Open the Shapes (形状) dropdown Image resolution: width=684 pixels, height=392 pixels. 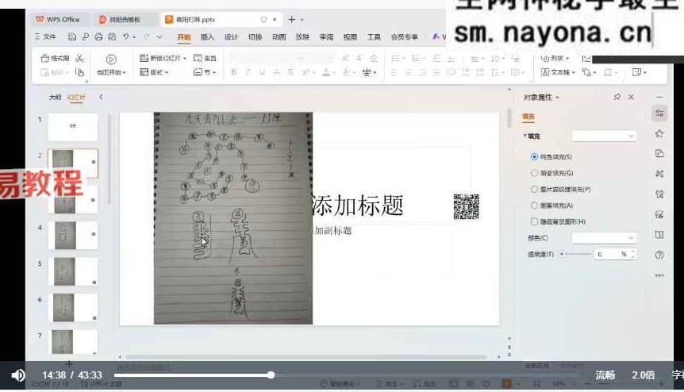click(555, 58)
